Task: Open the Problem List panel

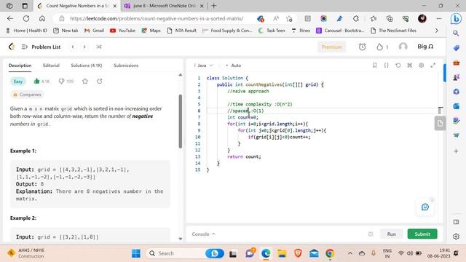Action: [42, 47]
